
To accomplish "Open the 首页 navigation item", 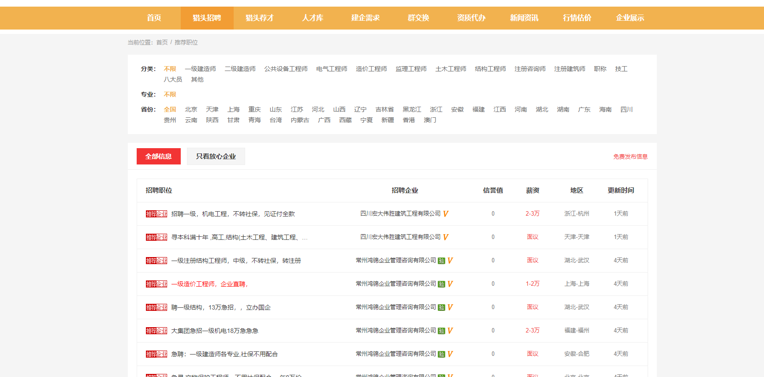I will 154,18.
